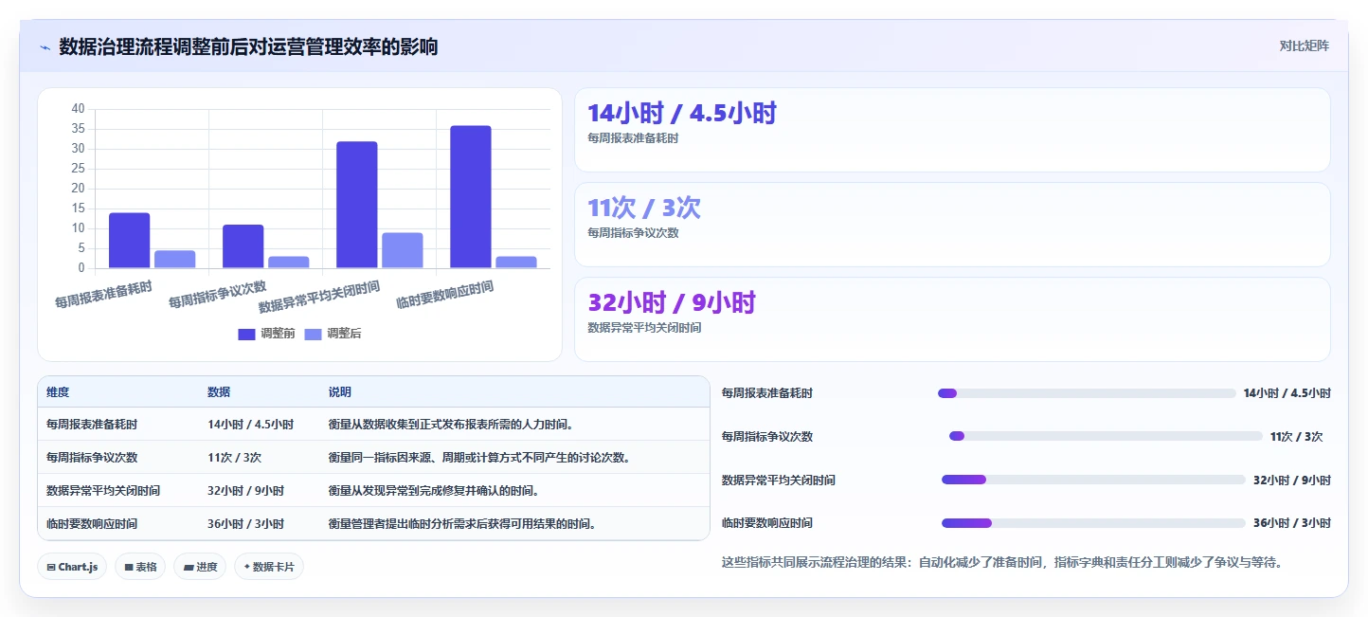Image resolution: width=1368 pixels, height=617 pixels.
Task: Select the 临时要数响应时间 table row name
Action: (92, 524)
